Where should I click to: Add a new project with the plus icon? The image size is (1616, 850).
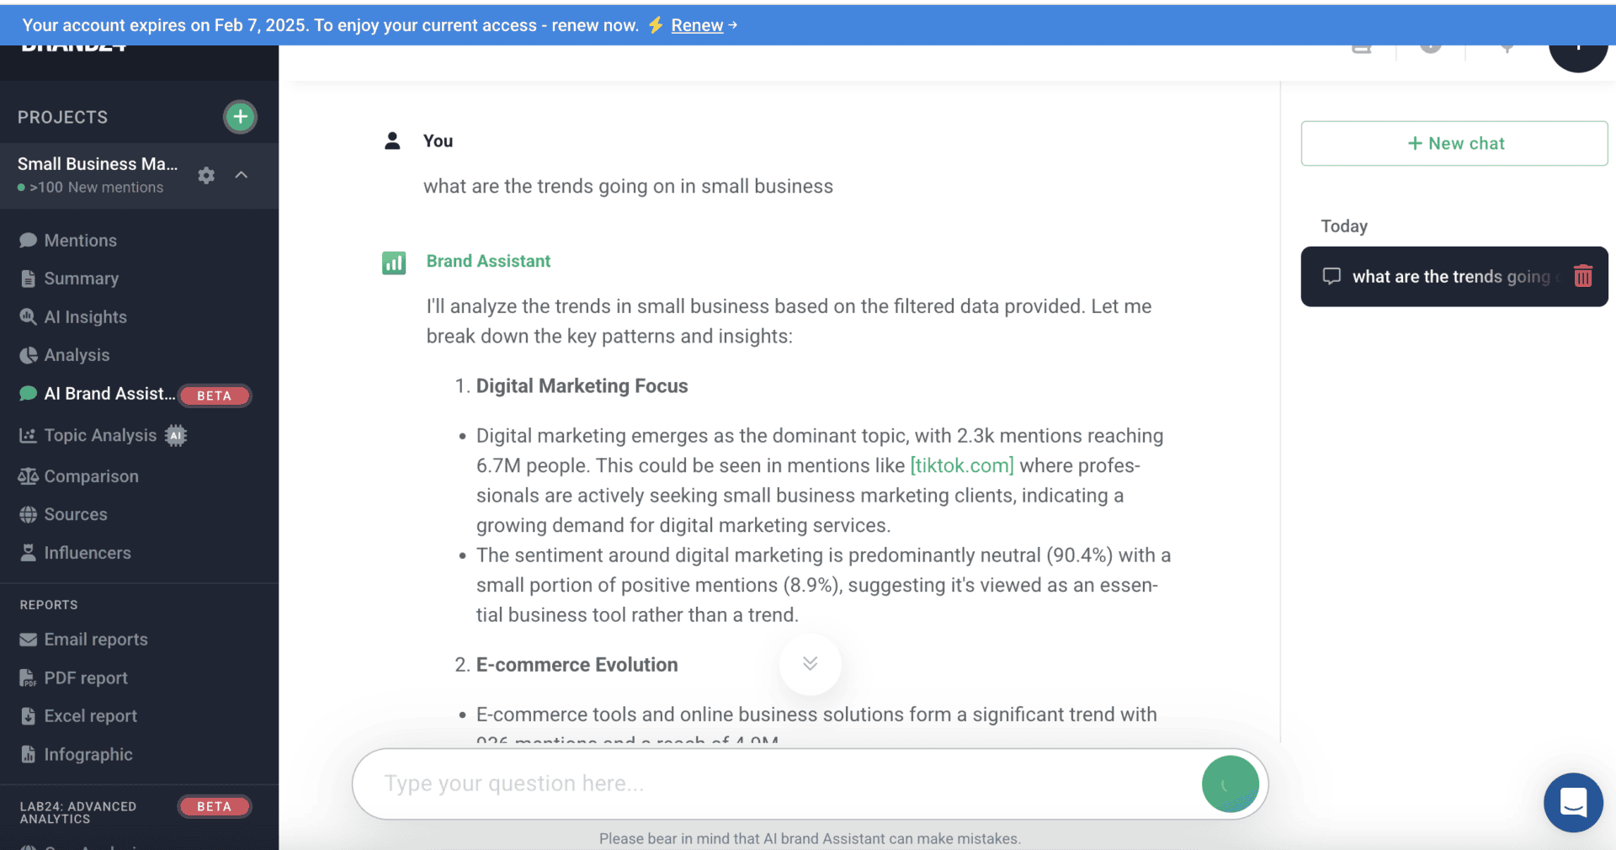[x=240, y=117]
